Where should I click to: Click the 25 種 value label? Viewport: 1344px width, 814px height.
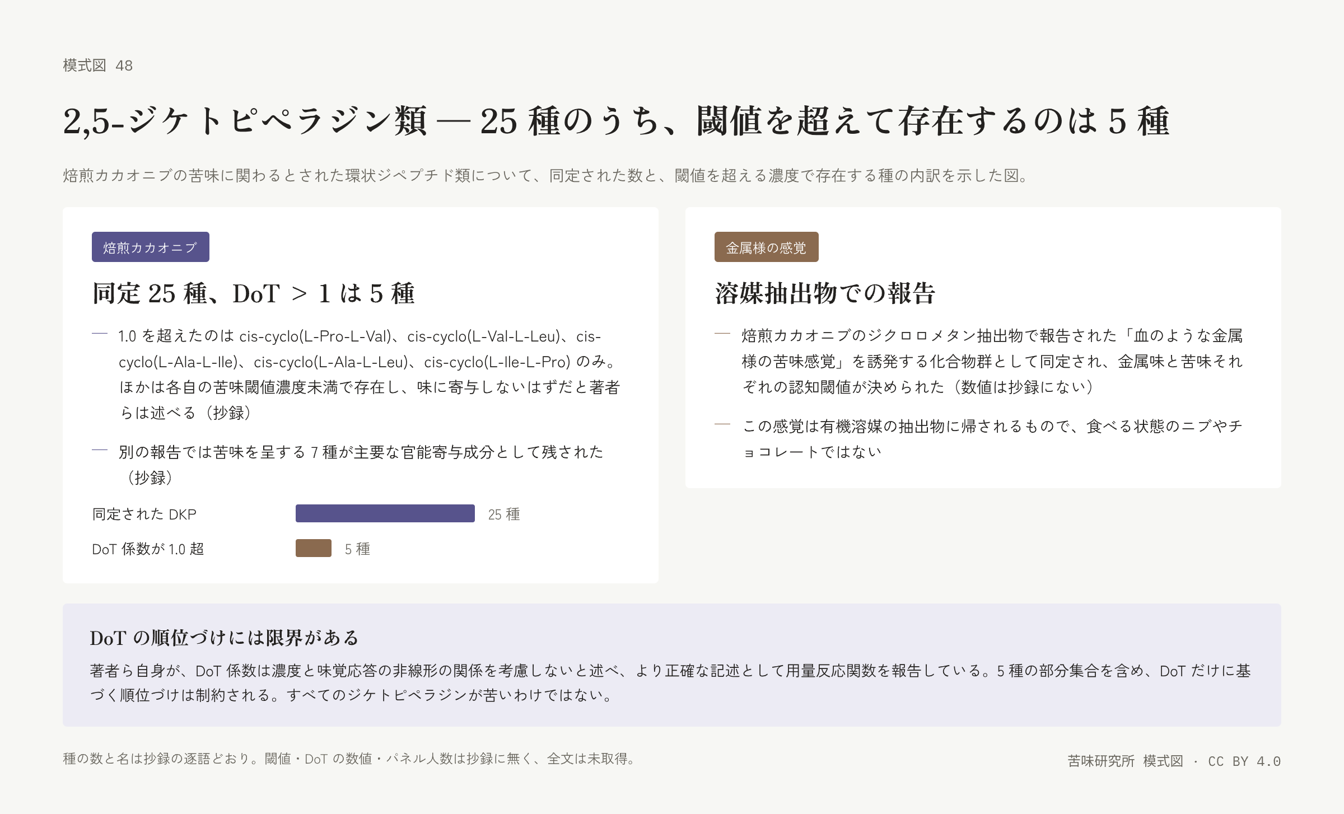(x=504, y=514)
